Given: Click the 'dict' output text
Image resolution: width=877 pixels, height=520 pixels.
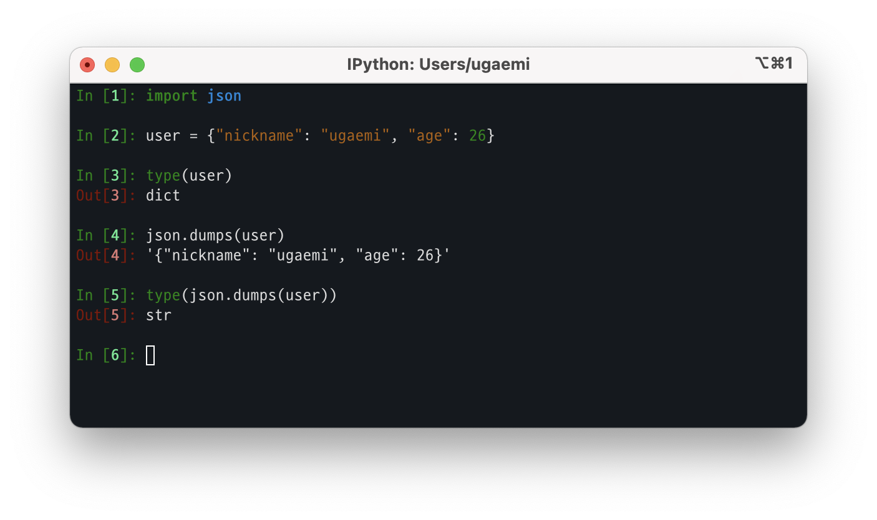Looking at the screenshot, I should click(x=163, y=196).
